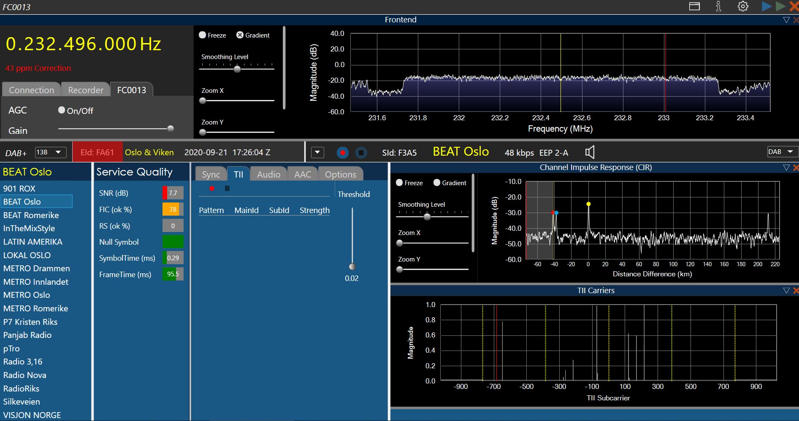Enable Gradient in Channel Impulse Response panel
Viewport: 799px width, 421px height.
[x=437, y=183]
